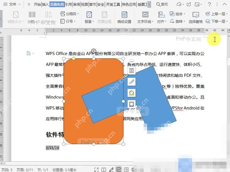Open the vertical three-dot more menu
This screenshot has height=172, width=230.
[217, 4]
